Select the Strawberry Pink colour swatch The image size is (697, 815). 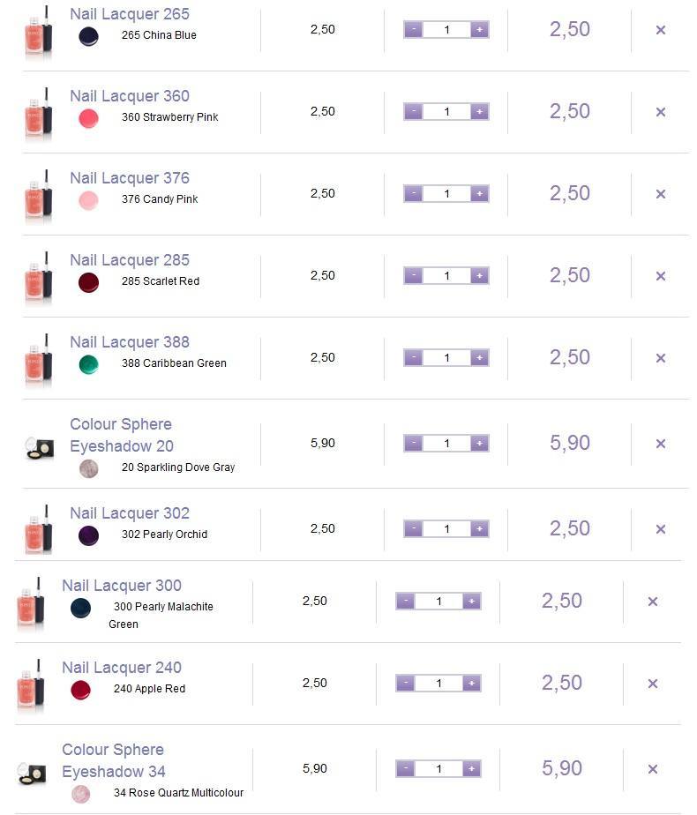tap(88, 118)
